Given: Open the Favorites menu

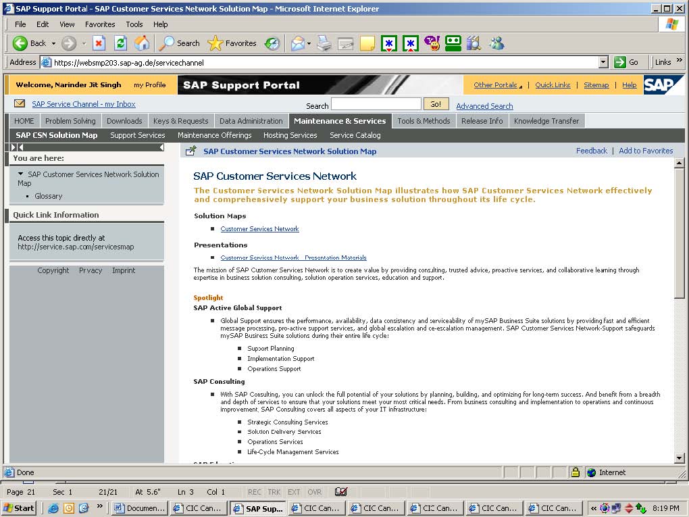Looking at the screenshot, I should 100,24.
